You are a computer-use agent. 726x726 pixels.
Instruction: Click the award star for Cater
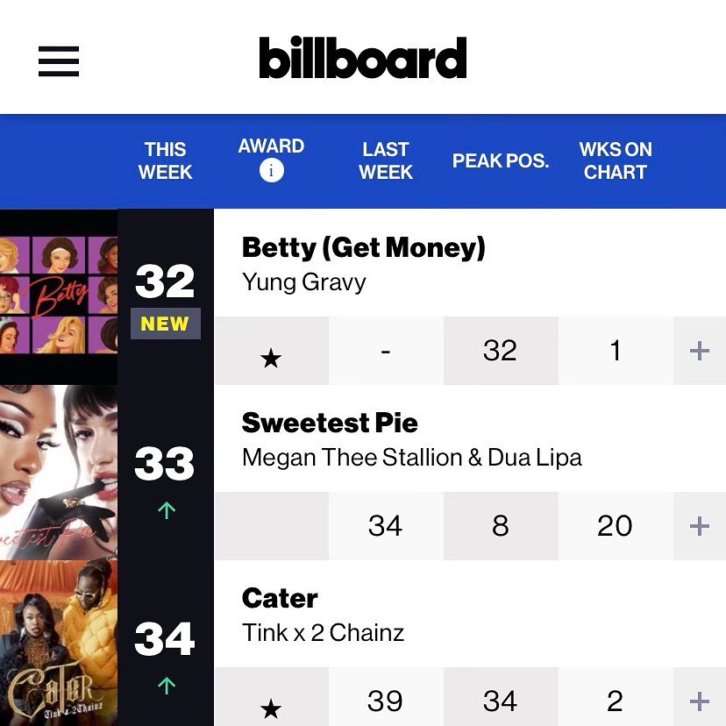[271, 707]
